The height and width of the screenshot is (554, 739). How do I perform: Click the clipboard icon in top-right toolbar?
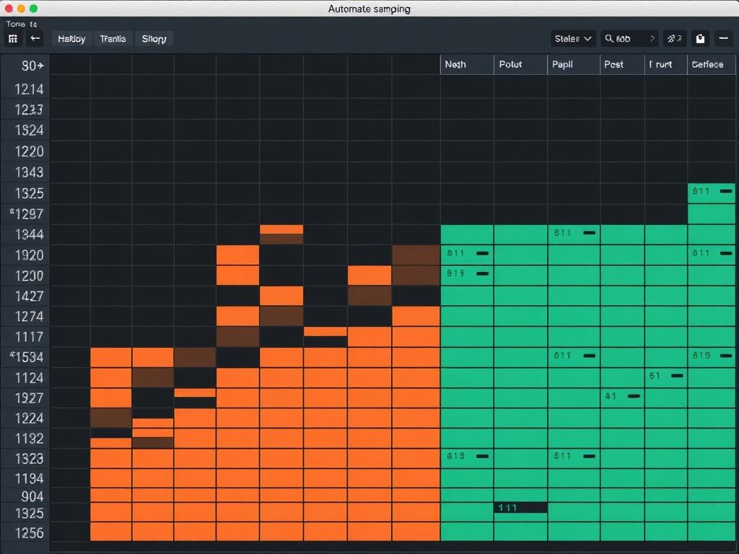click(699, 39)
